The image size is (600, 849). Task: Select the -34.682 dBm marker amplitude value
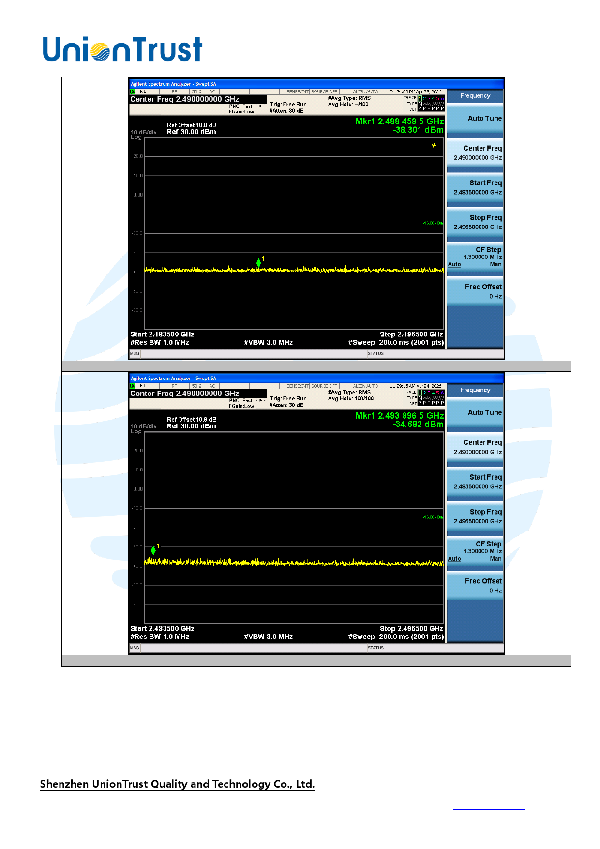pos(418,424)
